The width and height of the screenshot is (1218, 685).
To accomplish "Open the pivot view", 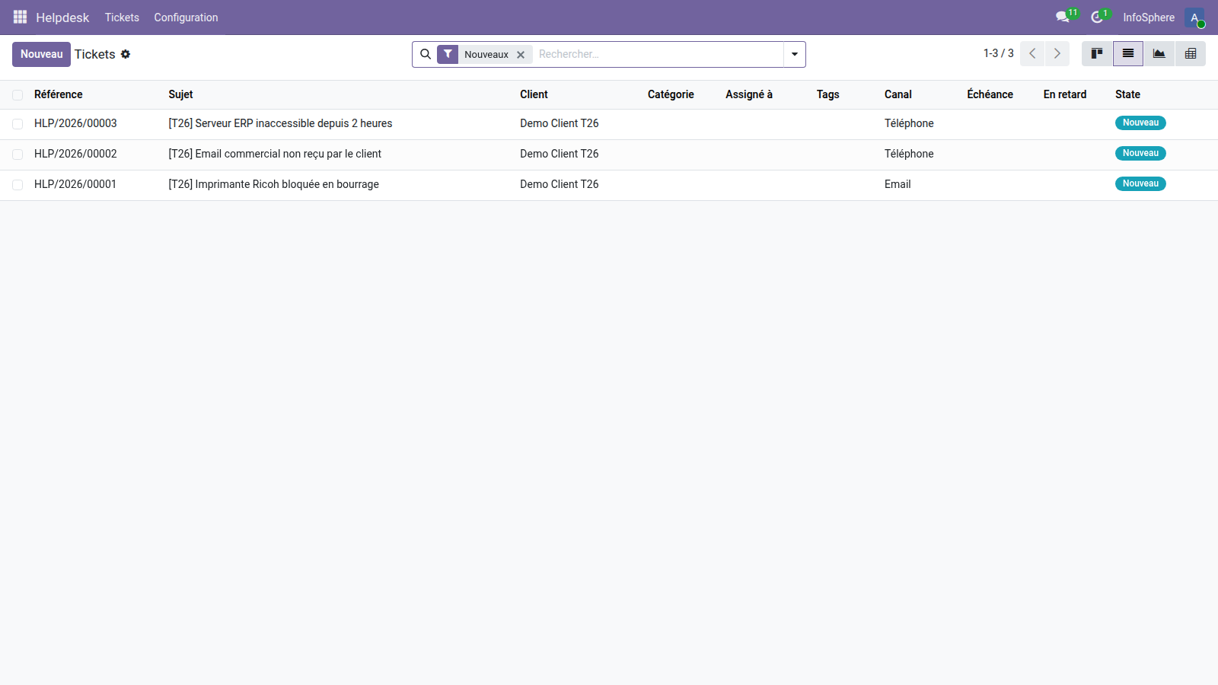I will pyautogui.click(x=1190, y=53).
